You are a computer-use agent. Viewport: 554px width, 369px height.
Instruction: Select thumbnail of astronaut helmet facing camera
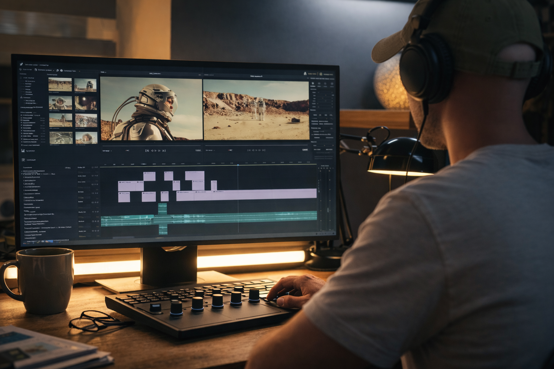pos(60,103)
